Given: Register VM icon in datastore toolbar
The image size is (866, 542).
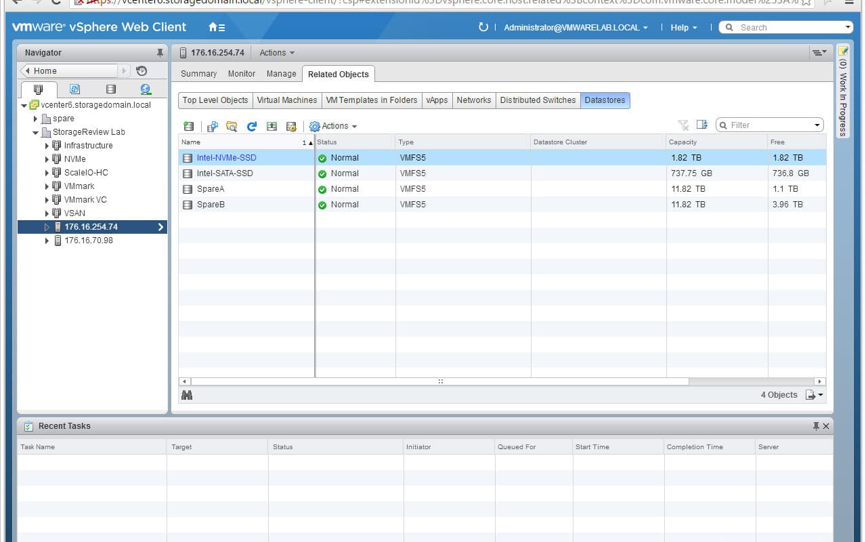Looking at the screenshot, I should pos(213,126).
